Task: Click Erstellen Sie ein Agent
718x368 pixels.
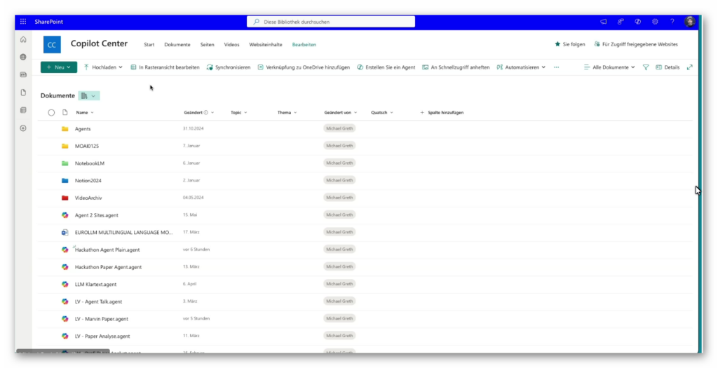Action: click(x=386, y=67)
